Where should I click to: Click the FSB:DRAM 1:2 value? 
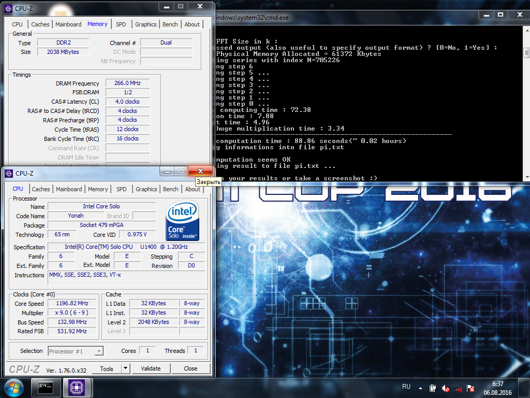click(x=127, y=92)
